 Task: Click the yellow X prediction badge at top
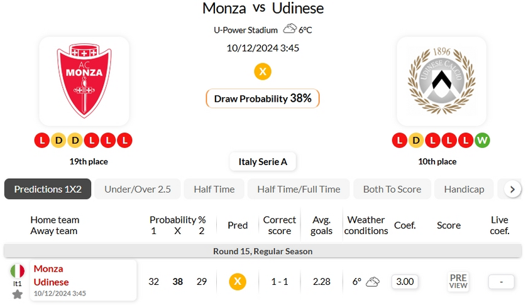[x=263, y=72]
